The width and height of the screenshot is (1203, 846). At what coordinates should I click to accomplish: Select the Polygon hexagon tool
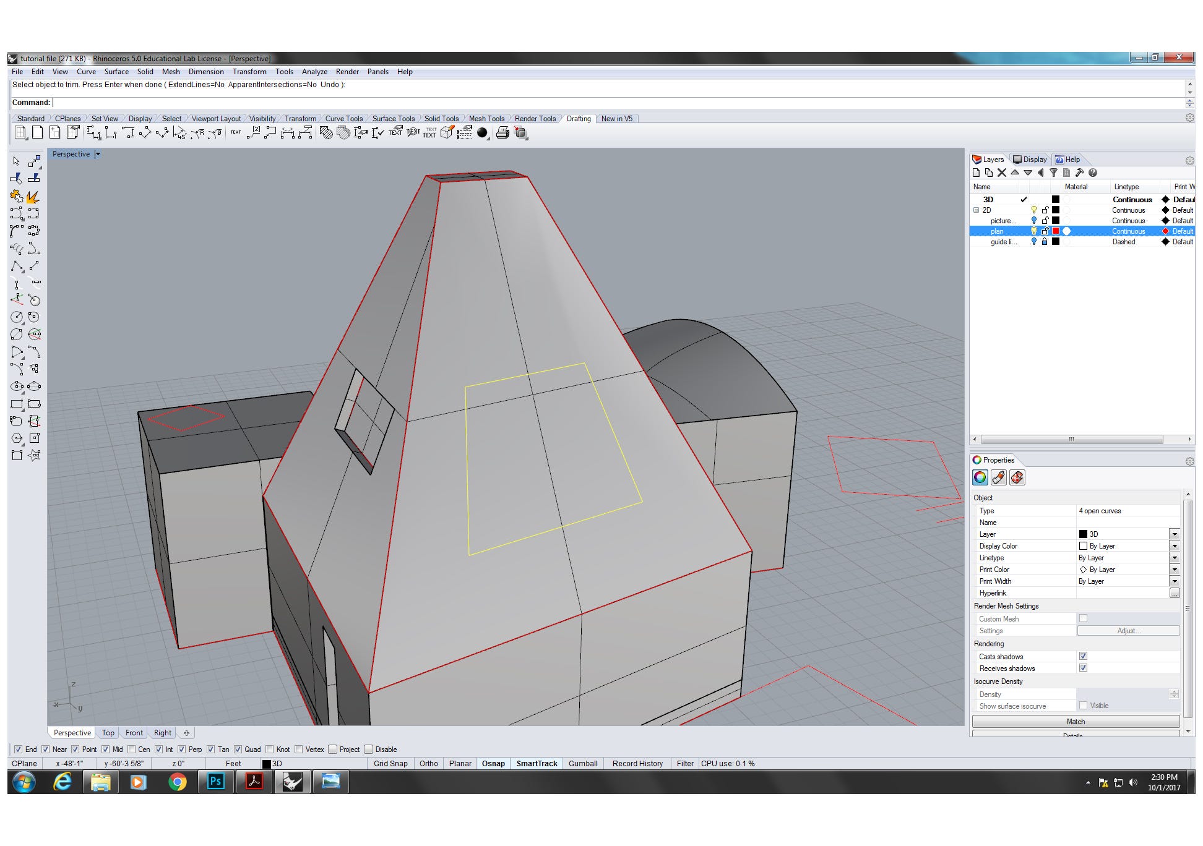17,438
